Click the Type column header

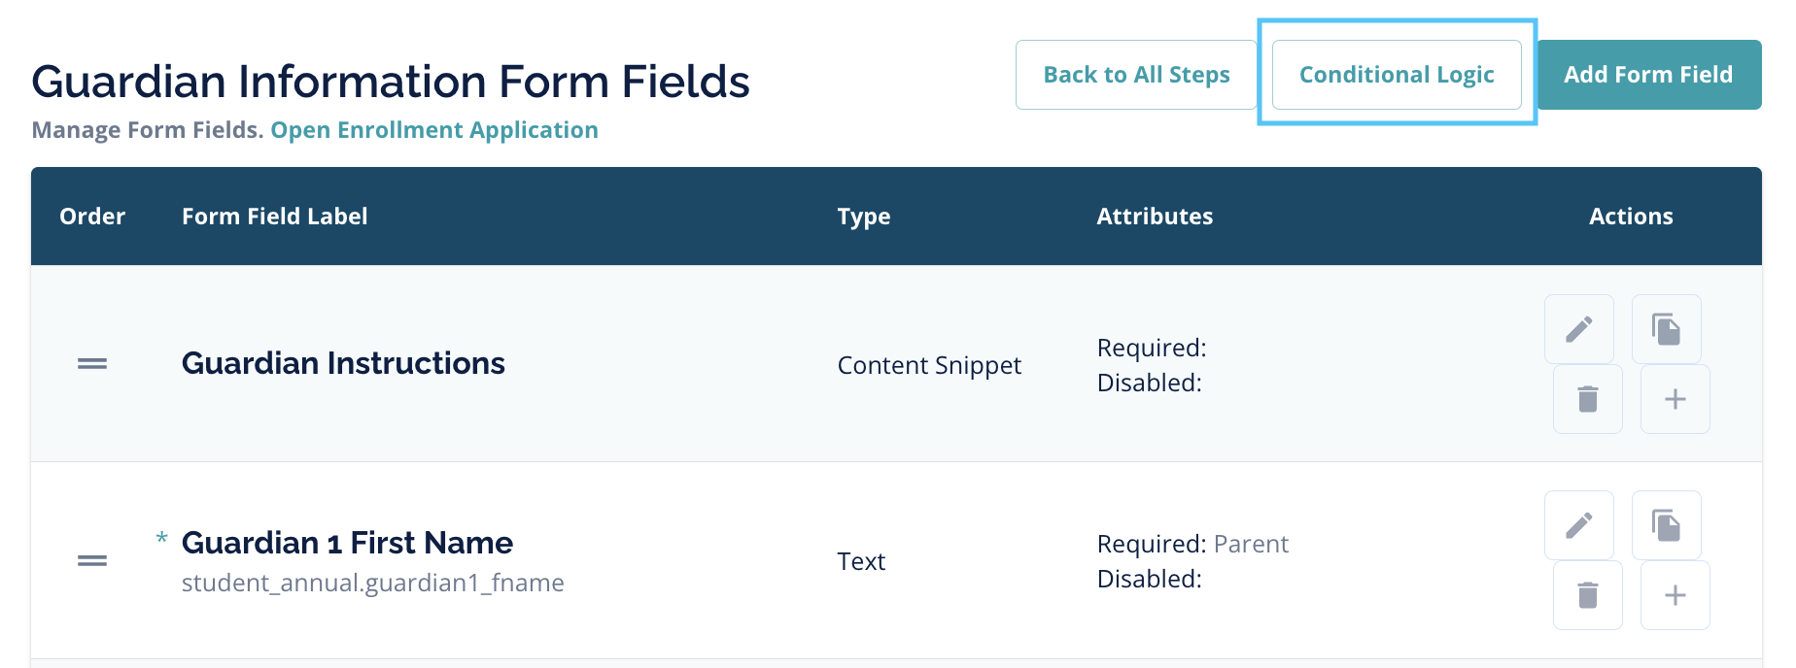coord(864,217)
